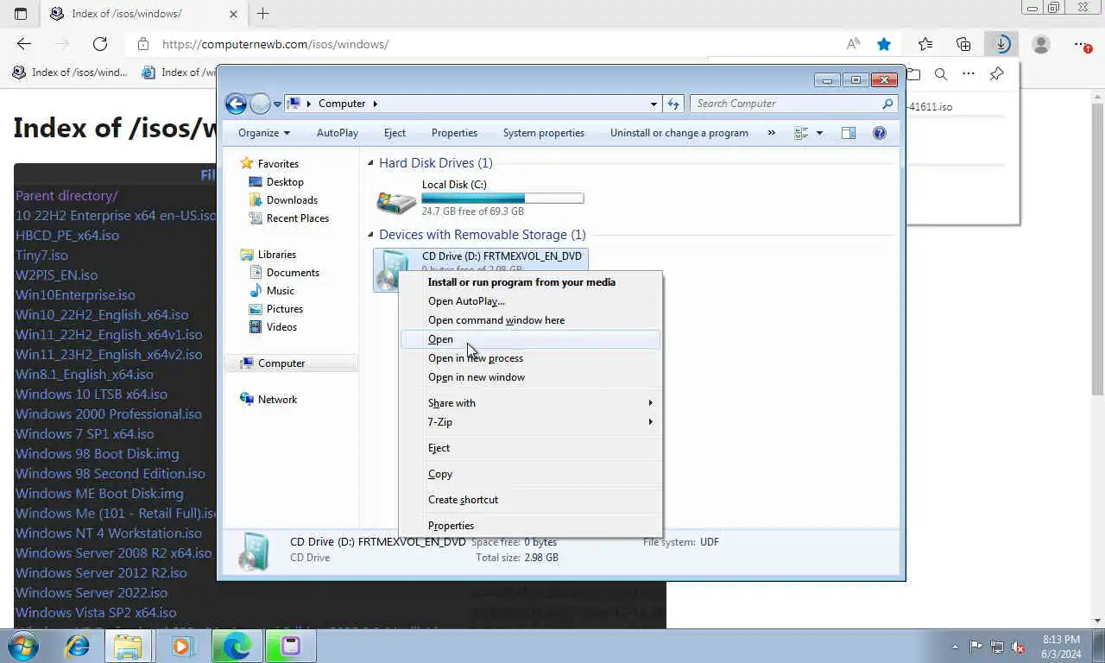
Task: Collapse Devices with Removable Storage group
Action: [371, 235]
